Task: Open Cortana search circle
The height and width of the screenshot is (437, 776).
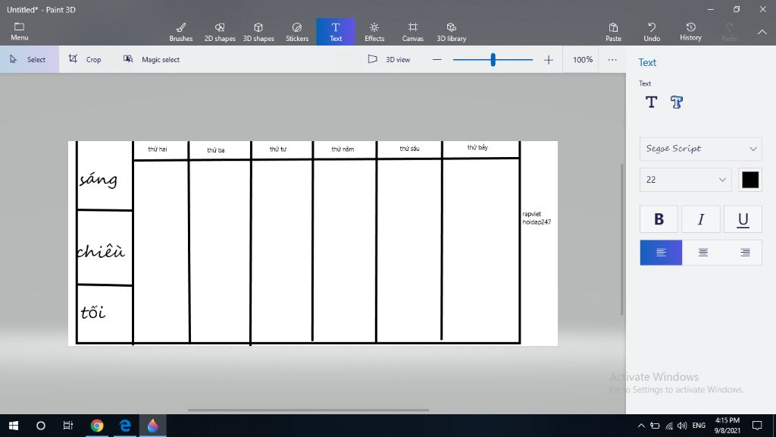Action: (41, 426)
